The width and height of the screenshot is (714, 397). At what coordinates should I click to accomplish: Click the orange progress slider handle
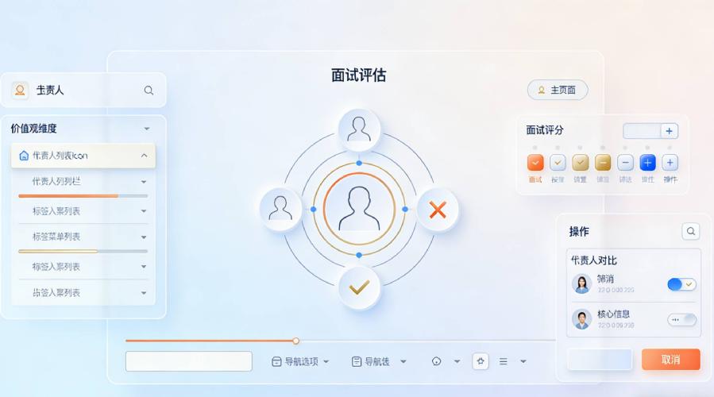(x=296, y=341)
